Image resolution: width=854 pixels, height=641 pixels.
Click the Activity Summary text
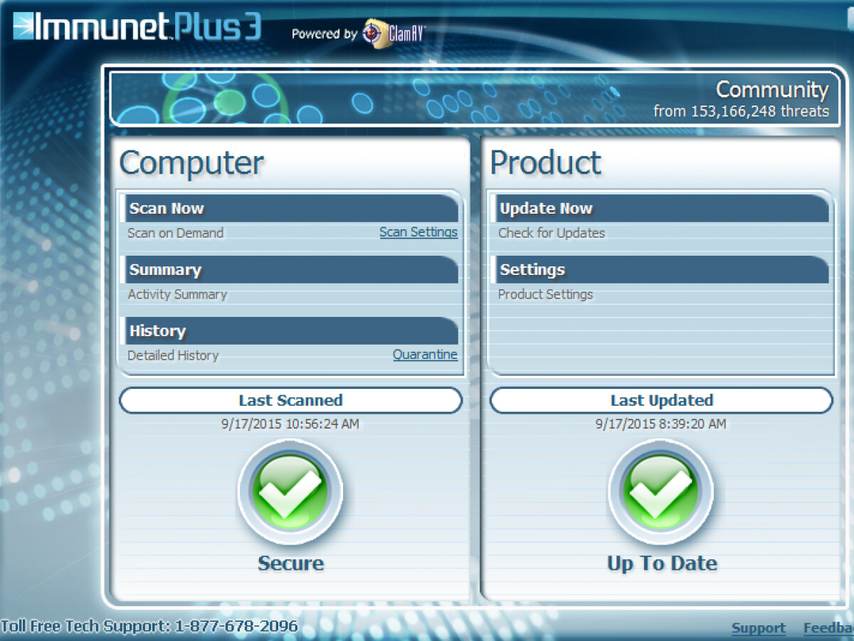177,294
